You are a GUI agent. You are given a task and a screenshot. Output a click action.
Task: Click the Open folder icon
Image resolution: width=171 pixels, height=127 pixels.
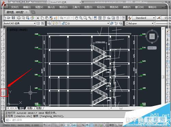click(9, 18)
